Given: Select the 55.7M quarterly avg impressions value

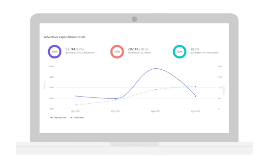Looking at the screenshot, I should coord(70,49).
